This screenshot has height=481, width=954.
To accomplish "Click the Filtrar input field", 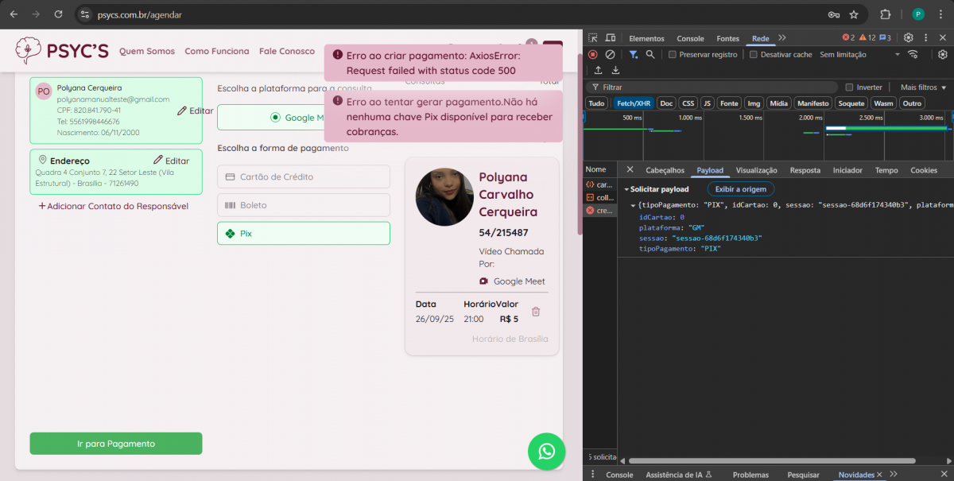I will [x=715, y=87].
